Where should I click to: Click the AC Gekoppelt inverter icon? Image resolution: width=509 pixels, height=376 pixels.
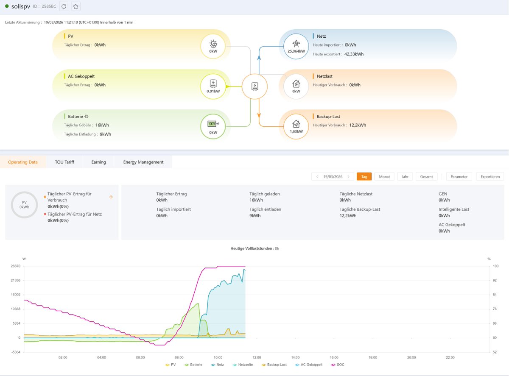click(x=213, y=84)
